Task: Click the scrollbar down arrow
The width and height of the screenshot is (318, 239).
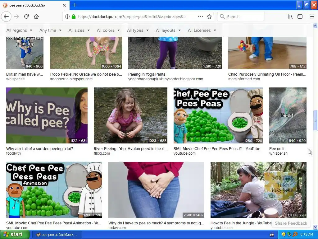Action: point(315,227)
